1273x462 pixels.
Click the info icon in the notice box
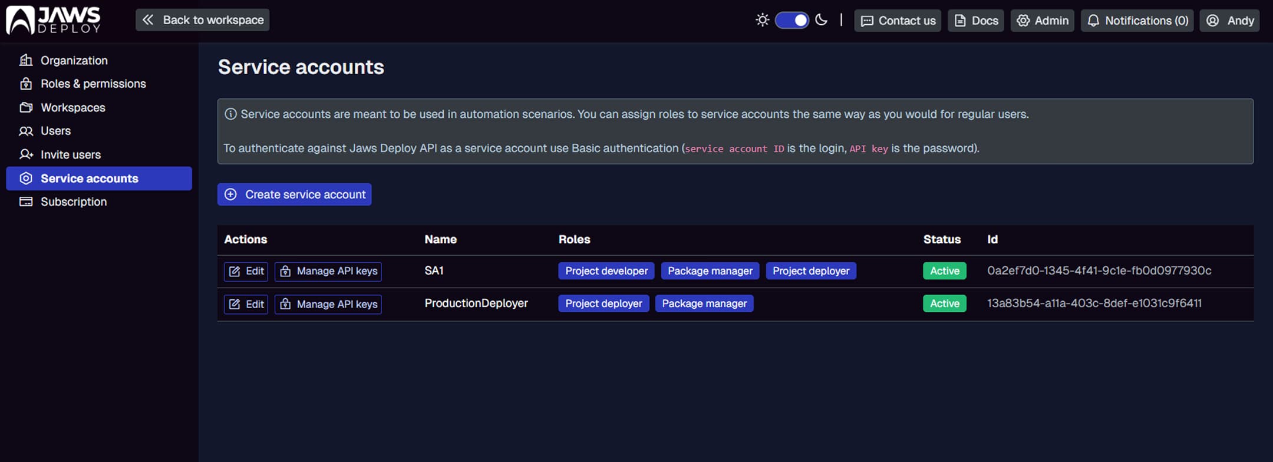click(230, 114)
